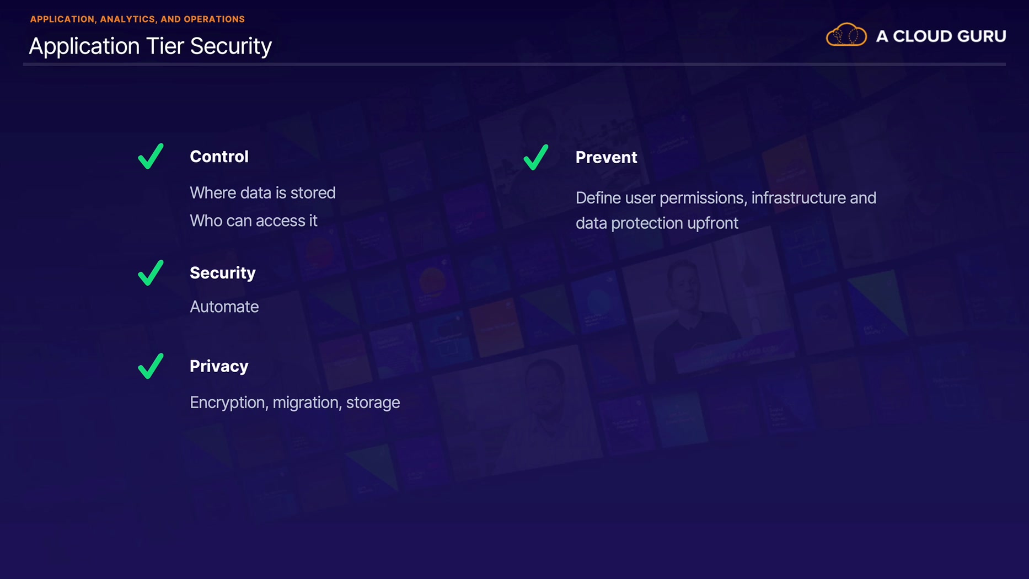Image resolution: width=1029 pixels, height=579 pixels.
Task: Click the A CLOUD GURU brand text
Action: pos(941,36)
